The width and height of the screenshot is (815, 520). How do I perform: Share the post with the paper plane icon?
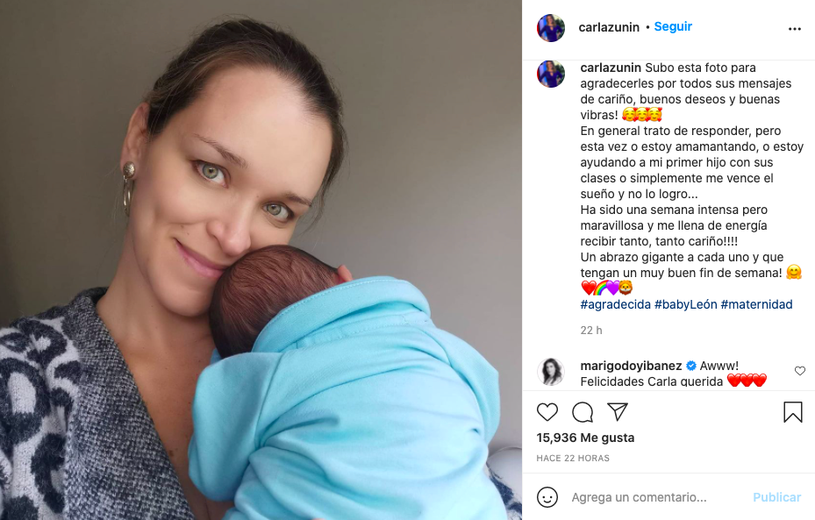click(618, 411)
